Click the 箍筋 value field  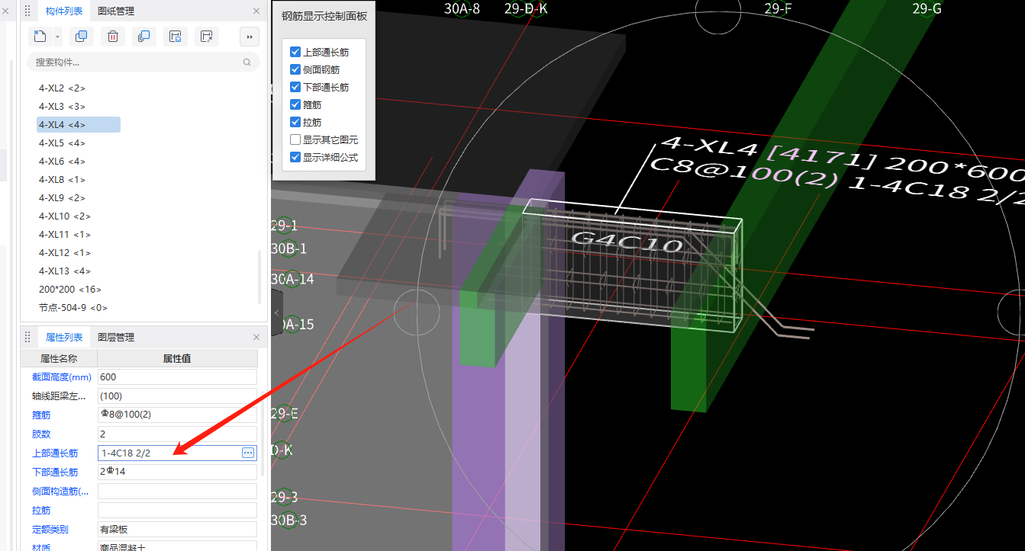(177, 415)
